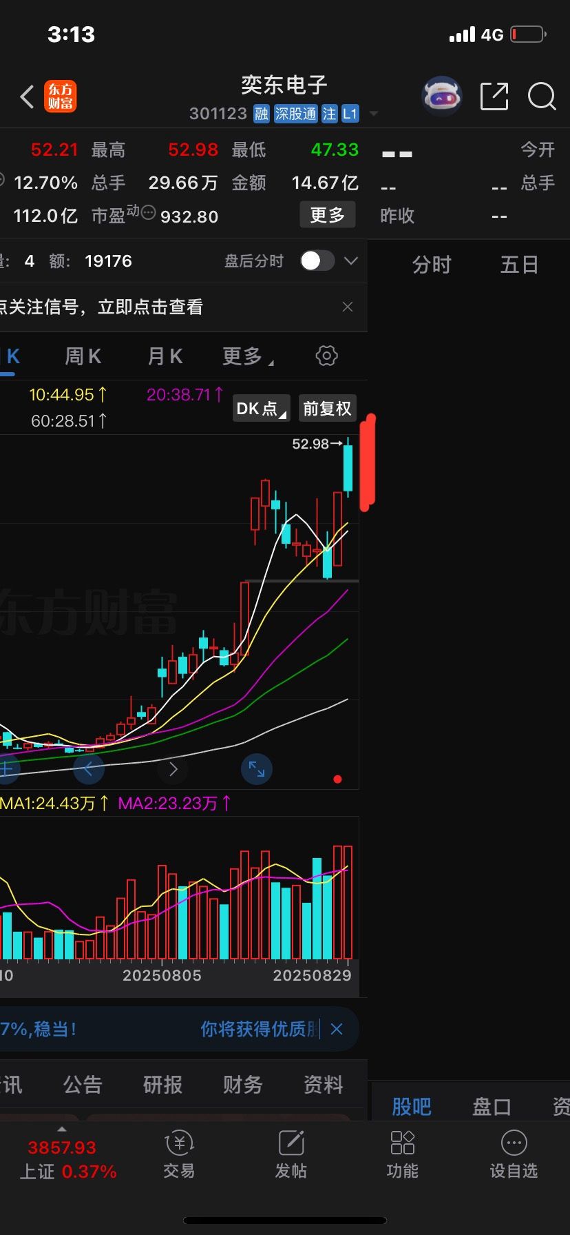Expand the 盘后分时 chevron

[351, 261]
